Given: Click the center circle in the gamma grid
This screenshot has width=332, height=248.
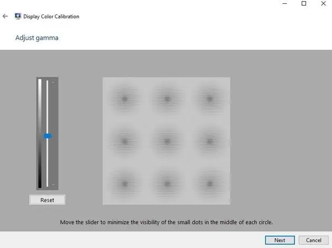Looking at the screenshot, I should (167, 141).
